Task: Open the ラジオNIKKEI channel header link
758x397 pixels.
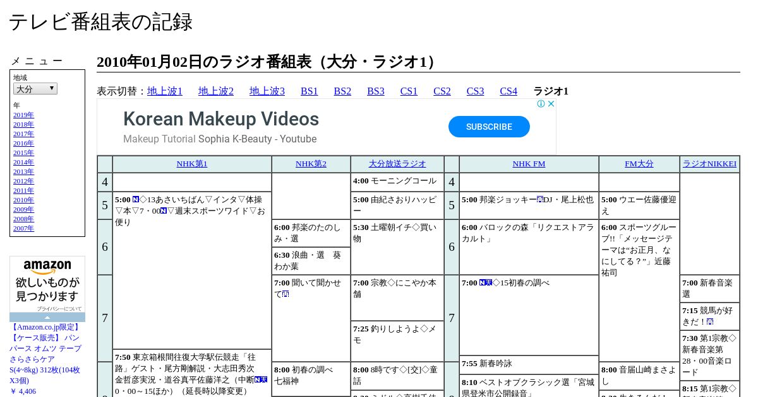Action: 709,164
